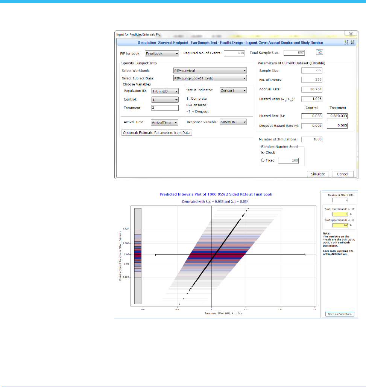Viewport: 366px width, 387px height.
Task: Click the chart icon beside Total Sample Size
Action: pyautogui.click(x=319, y=52)
